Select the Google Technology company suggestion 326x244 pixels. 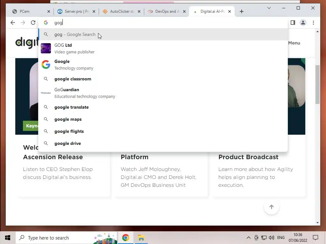pos(163,65)
